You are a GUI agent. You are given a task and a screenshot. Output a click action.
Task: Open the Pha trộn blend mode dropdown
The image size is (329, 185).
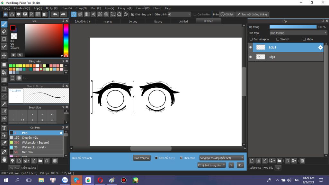point(298,33)
